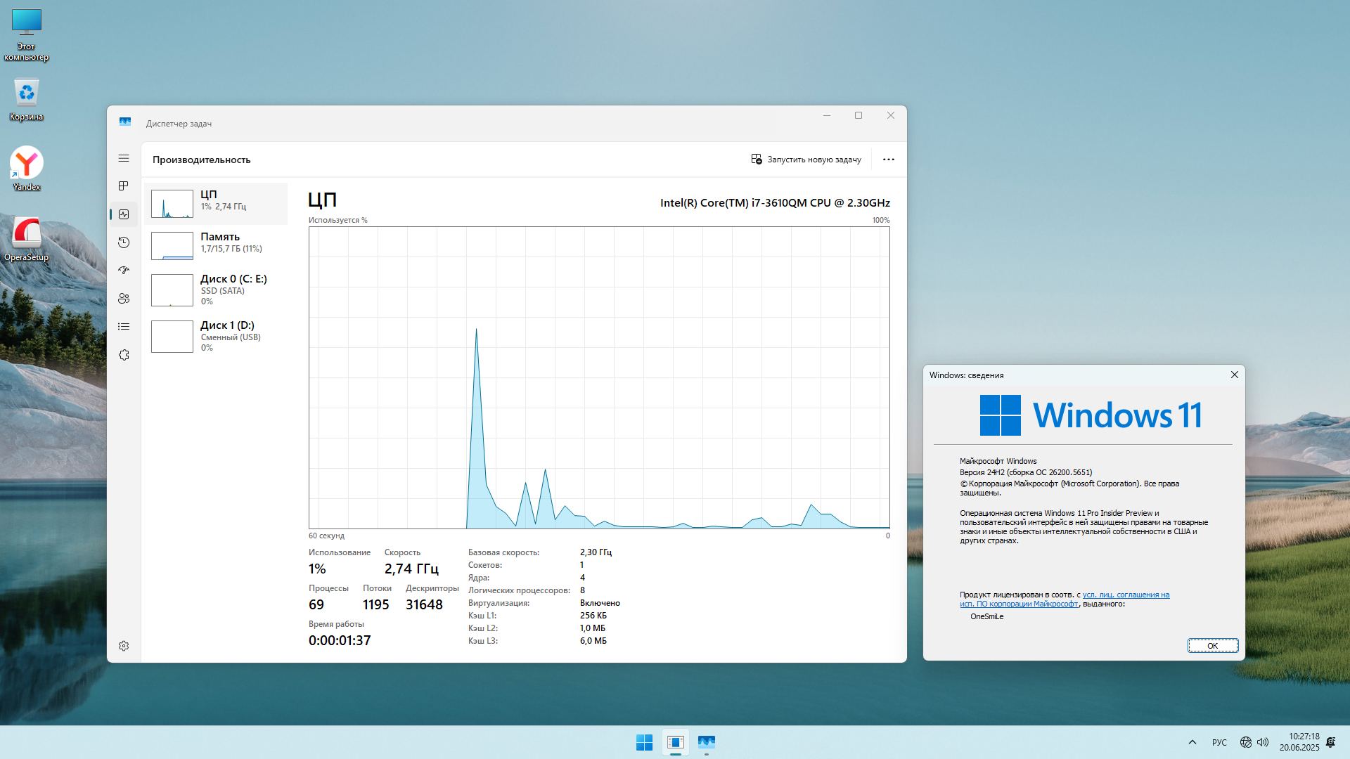Open the Users sidebar icon
The image size is (1350, 759).
(124, 299)
